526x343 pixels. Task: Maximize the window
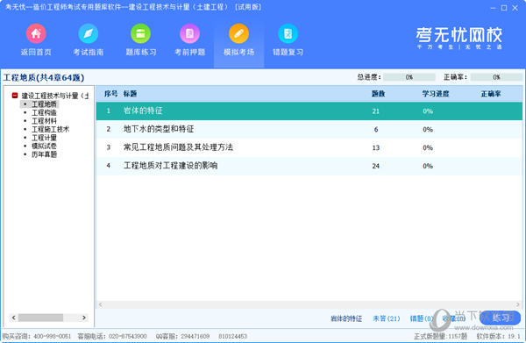tap(504, 8)
